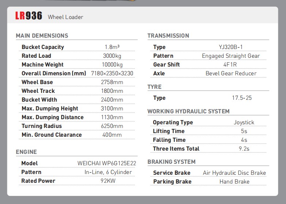Click the ENGINE section heading
This screenshot has width=286, height=204.
pos(26,152)
